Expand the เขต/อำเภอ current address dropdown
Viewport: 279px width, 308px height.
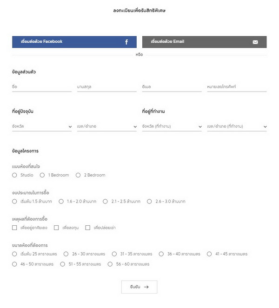107,126
